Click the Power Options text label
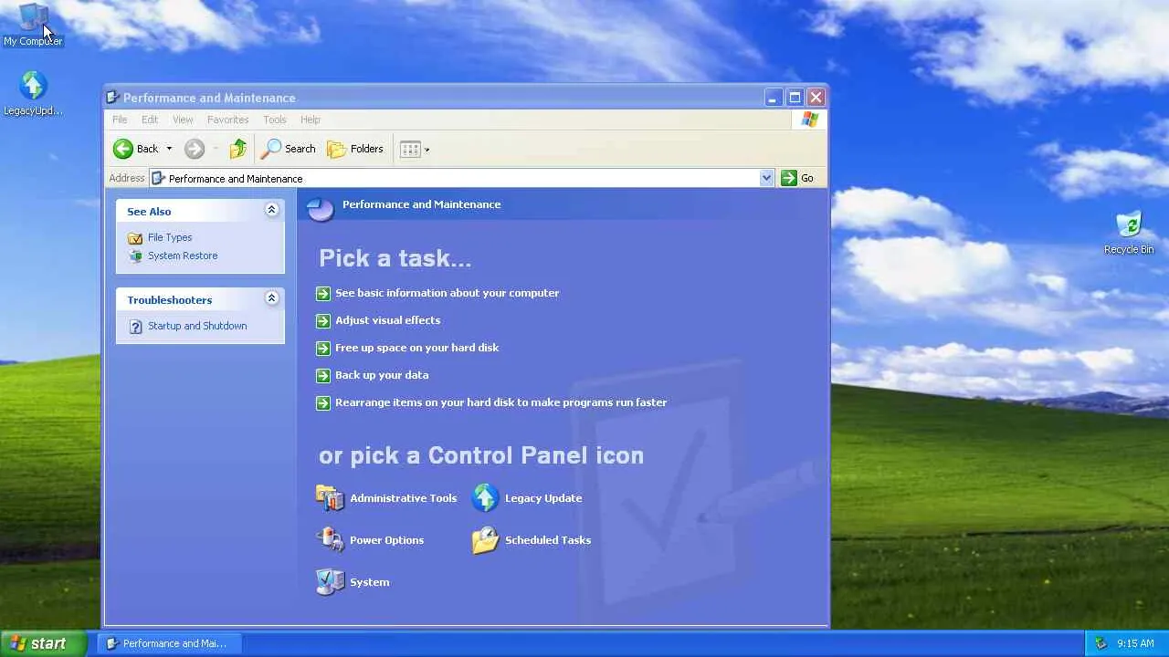Screen dimensions: 1169x657 tap(387, 540)
